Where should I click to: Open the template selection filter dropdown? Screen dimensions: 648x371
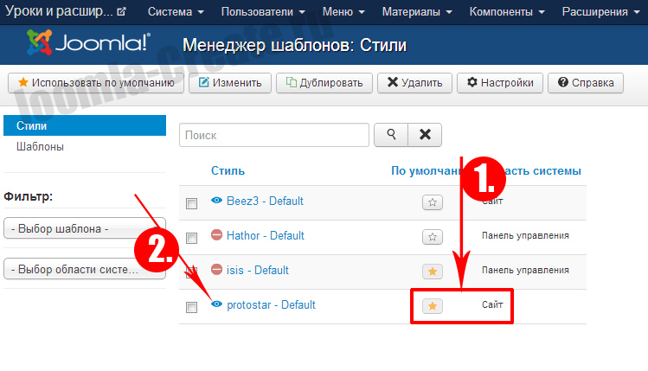pyautogui.click(x=84, y=229)
